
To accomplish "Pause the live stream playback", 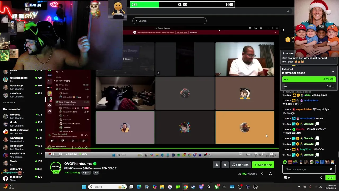I will click(x=53, y=154).
